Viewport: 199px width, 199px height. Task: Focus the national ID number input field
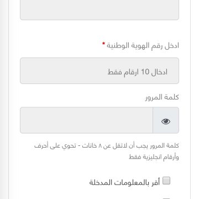[x=99, y=71]
